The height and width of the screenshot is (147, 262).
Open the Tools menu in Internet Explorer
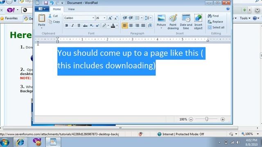pos(245,18)
